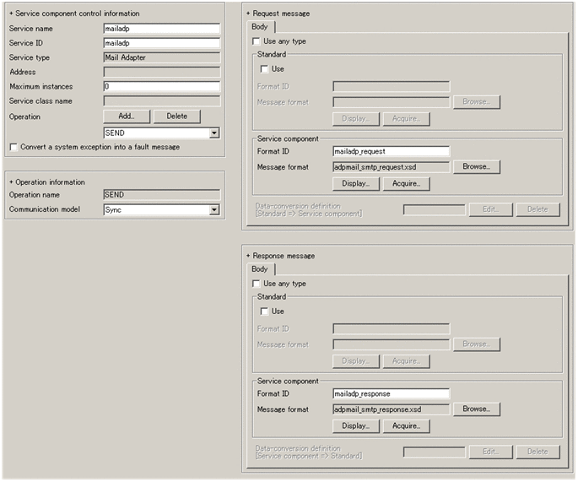Click the Add button for Operation
The image size is (578, 482).
coord(127,116)
